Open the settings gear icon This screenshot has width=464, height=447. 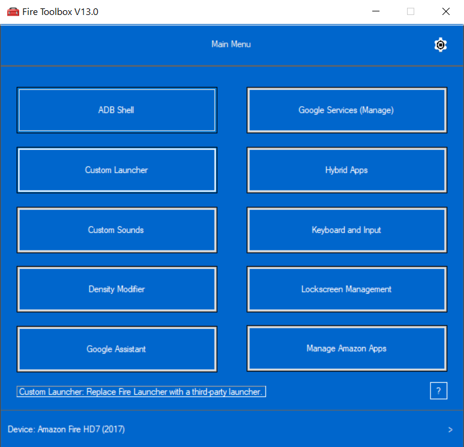pyautogui.click(x=441, y=45)
